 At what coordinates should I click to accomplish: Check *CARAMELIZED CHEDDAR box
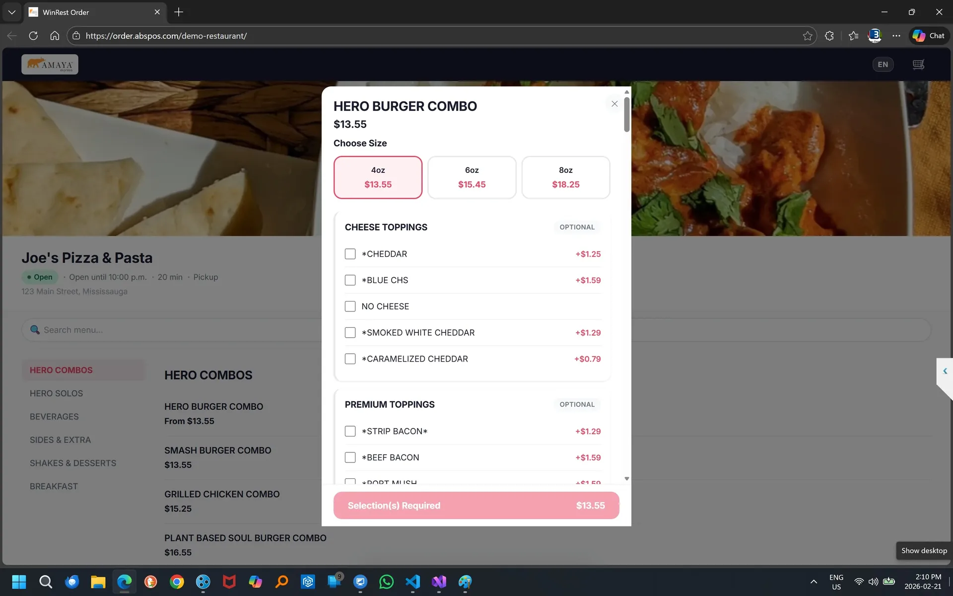tap(350, 359)
